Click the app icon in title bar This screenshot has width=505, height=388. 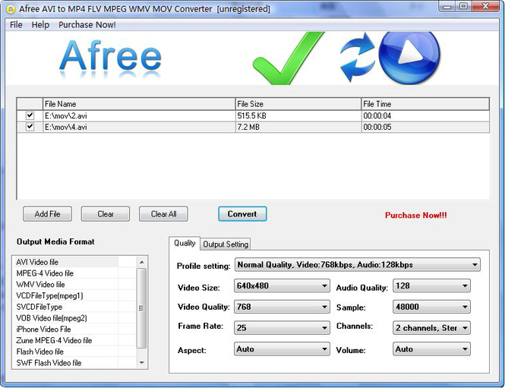pyautogui.click(x=11, y=9)
